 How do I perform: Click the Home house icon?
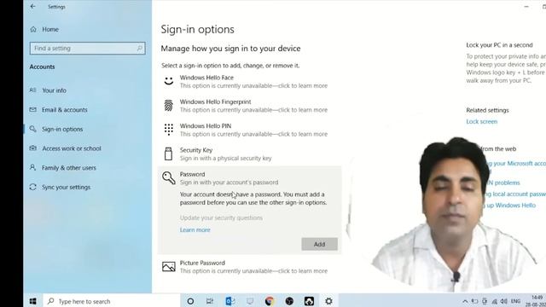33,30
